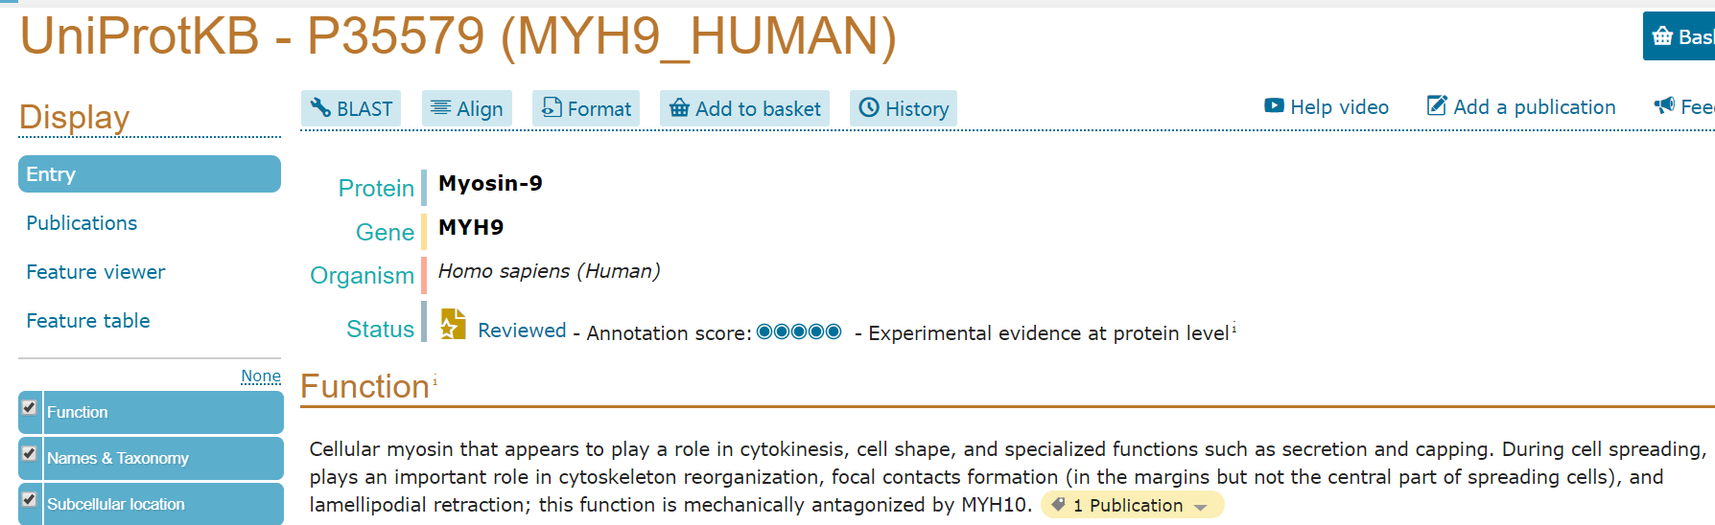Click the Feedback megaphone icon
This screenshot has height=525, width=1715.
(1664, 105)
